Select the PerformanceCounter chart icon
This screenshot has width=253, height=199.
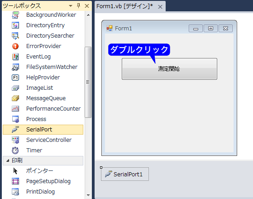pyautogui.click(x=15, y=109)
